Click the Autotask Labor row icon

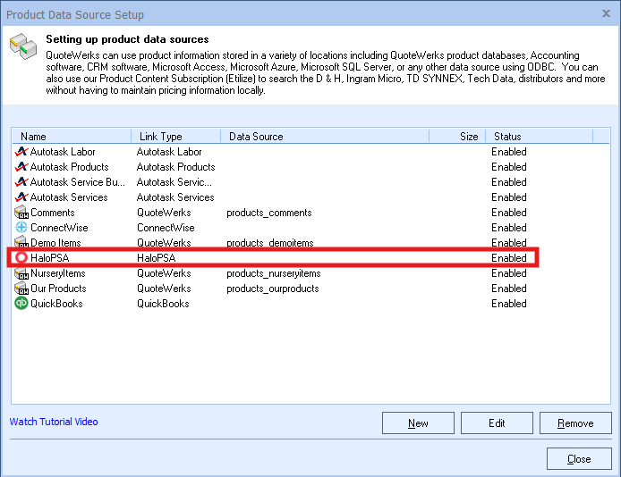(21, 152)
